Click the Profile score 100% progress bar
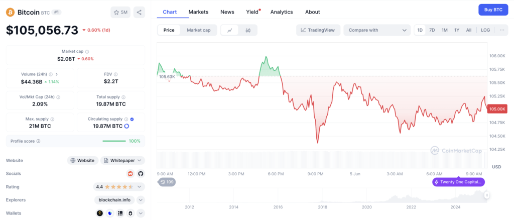The image size is (514, 220). [x=114, y=141]
